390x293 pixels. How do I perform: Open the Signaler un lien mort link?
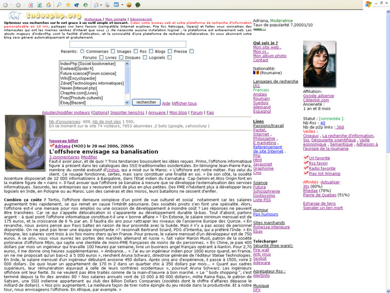pyautogui.click(x=323, y=208)
